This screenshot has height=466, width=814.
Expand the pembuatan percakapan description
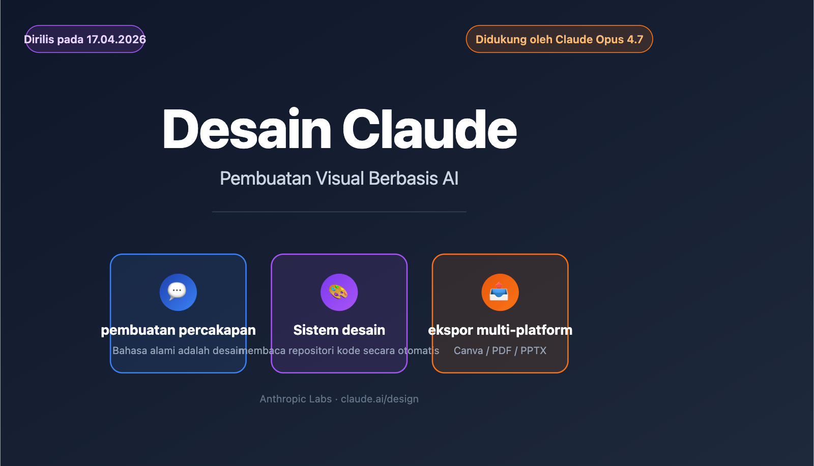click(178, 350)
